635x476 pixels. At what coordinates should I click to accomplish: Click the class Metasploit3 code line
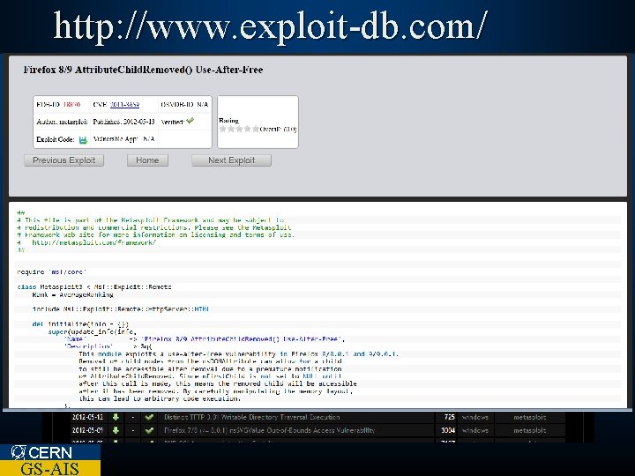tap(94, 287)
